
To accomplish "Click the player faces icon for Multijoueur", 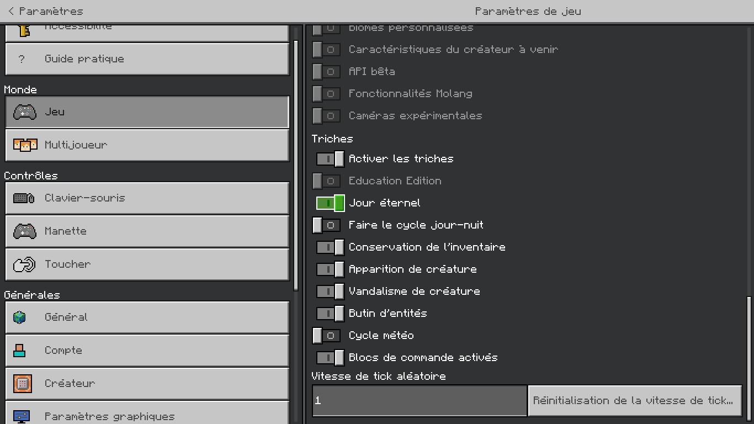I will tap(25, 145).
